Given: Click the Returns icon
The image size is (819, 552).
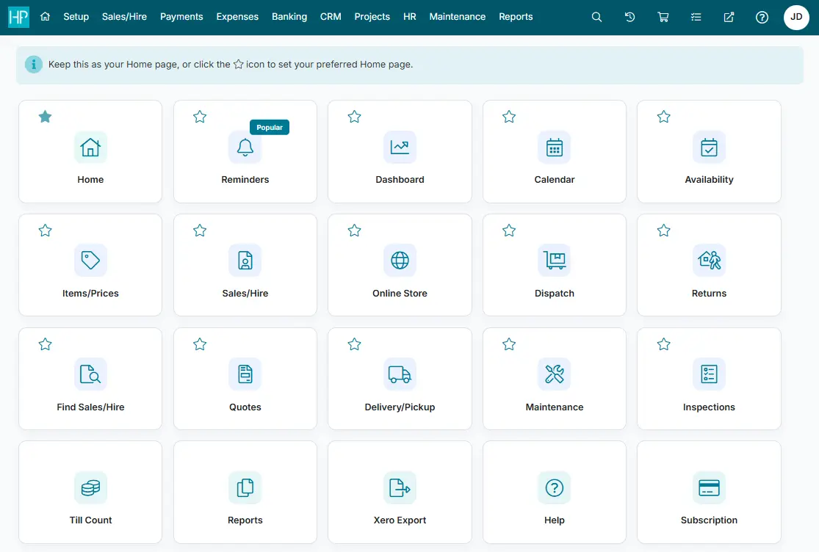Looking at the screenshot, I should click(x=709, y=261).
